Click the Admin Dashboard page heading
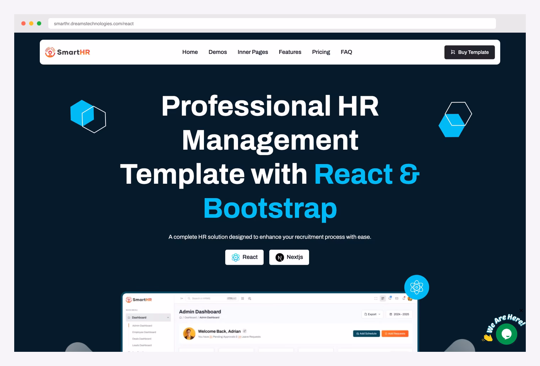Screen dimensions: 540x366 click(x=200, y=312)
